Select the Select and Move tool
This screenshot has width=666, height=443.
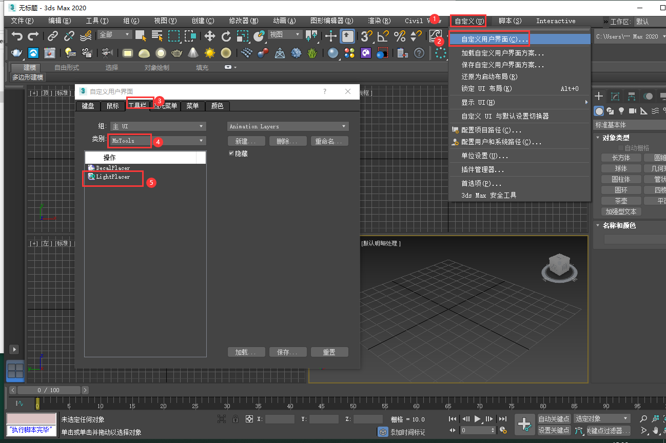click(x=209, y=36)
